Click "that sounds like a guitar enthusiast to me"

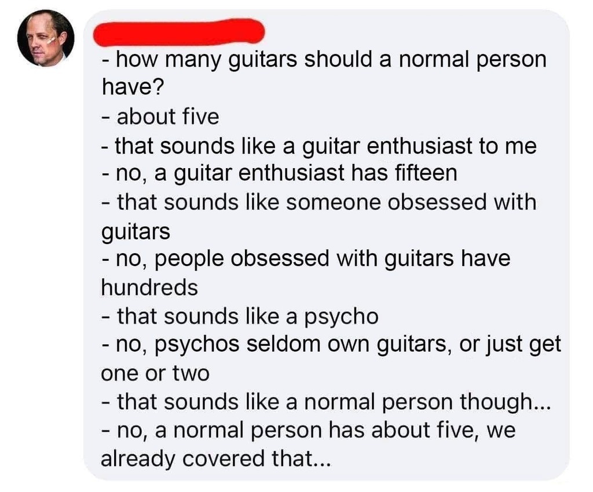click(319, 145)
